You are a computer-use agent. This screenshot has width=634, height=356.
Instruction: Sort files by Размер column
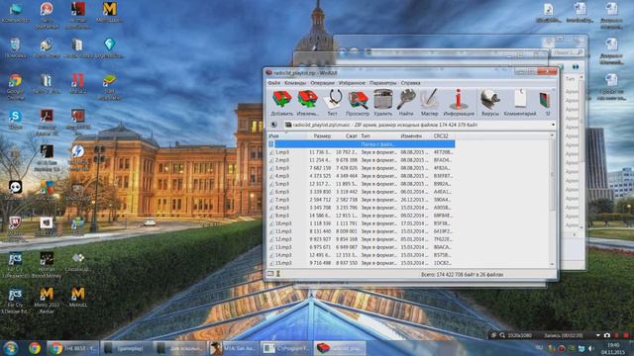tap(321, 136)
